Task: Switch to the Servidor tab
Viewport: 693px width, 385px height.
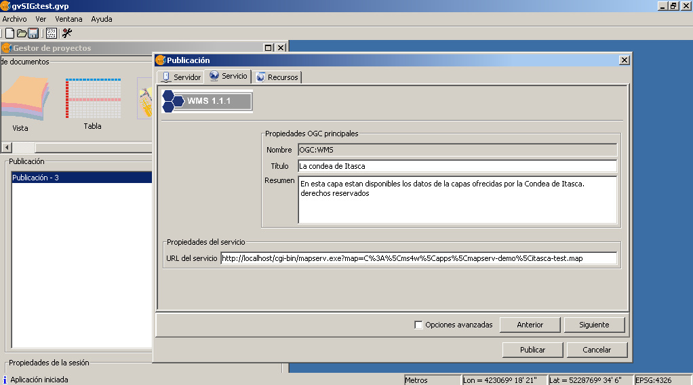Action: click(180, 77)
